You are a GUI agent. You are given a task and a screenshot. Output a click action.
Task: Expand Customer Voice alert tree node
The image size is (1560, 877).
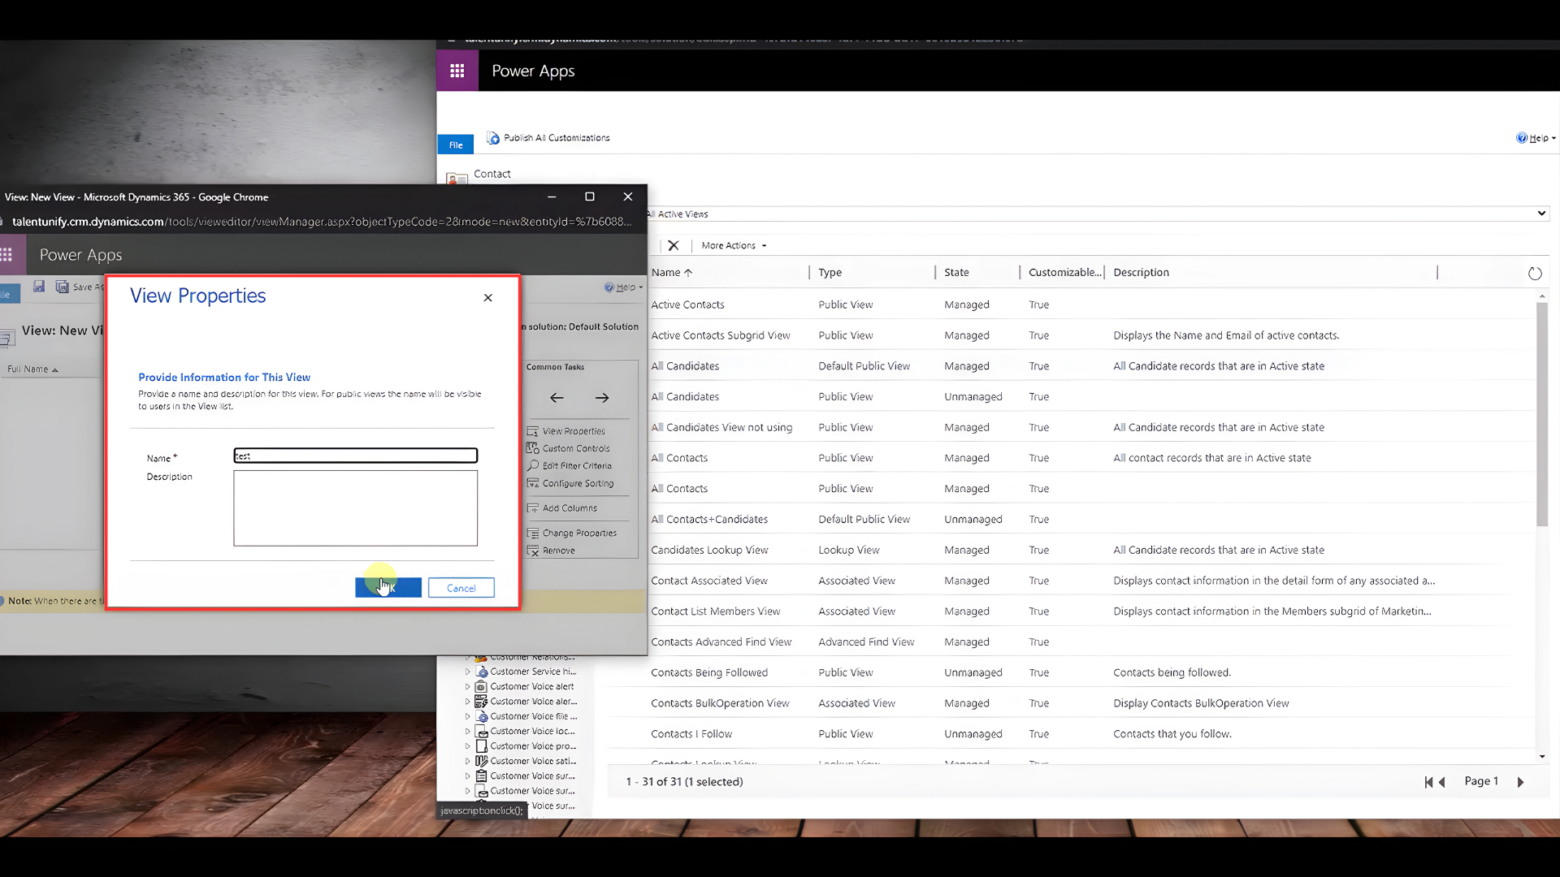pyautogui.click(x=467, y=687)
